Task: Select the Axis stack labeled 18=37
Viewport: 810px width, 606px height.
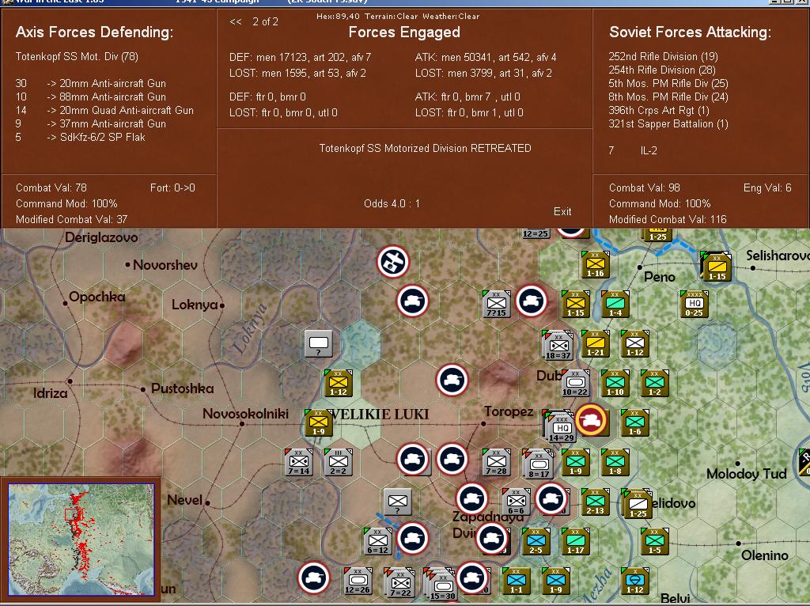Action: [x=558, y=345]
